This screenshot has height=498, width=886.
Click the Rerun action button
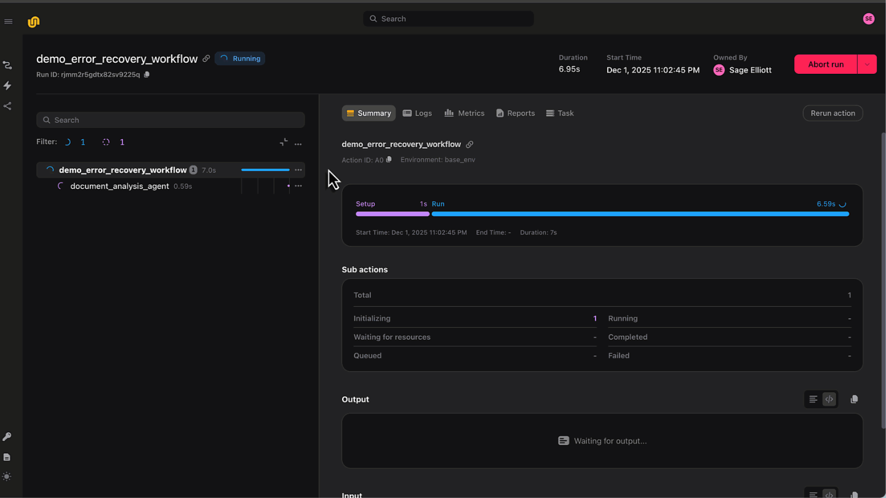click(832, 113)
